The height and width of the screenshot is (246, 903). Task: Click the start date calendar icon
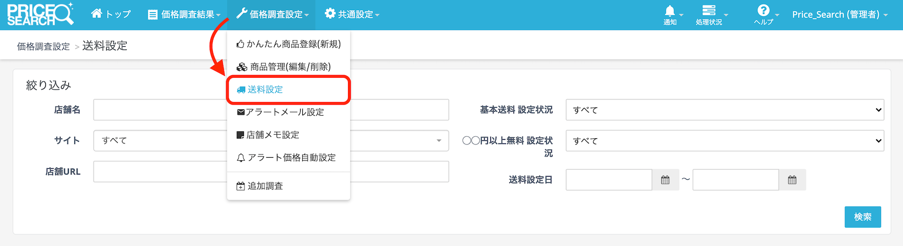click(x=665, y=180)
